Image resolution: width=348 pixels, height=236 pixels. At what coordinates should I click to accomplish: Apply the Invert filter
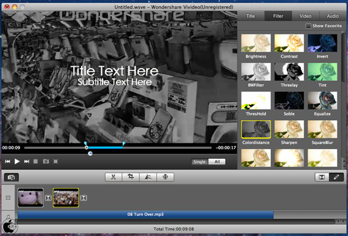pyautogui.click(x=322, y=43)
